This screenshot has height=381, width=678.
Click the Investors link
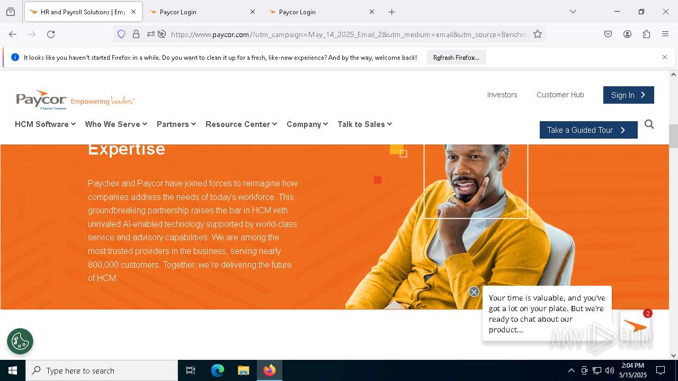point(502,95)
